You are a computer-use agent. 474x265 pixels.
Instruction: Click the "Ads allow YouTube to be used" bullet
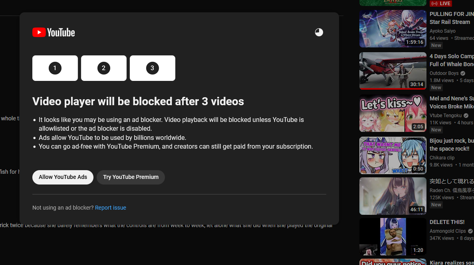[x=113, y=137]
